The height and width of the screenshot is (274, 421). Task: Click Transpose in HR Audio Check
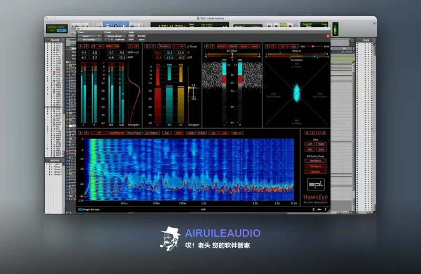(315, 166)
